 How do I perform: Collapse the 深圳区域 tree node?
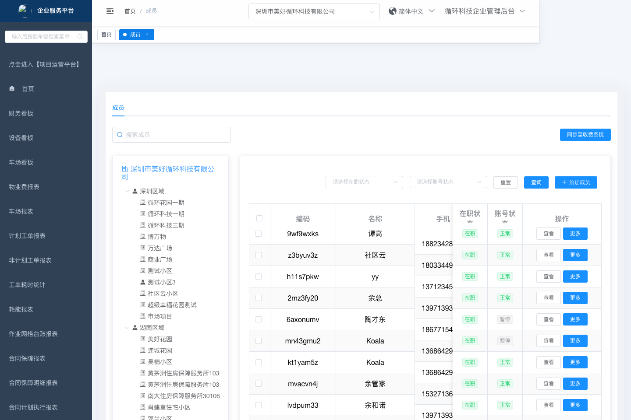[x=127, y=191]
